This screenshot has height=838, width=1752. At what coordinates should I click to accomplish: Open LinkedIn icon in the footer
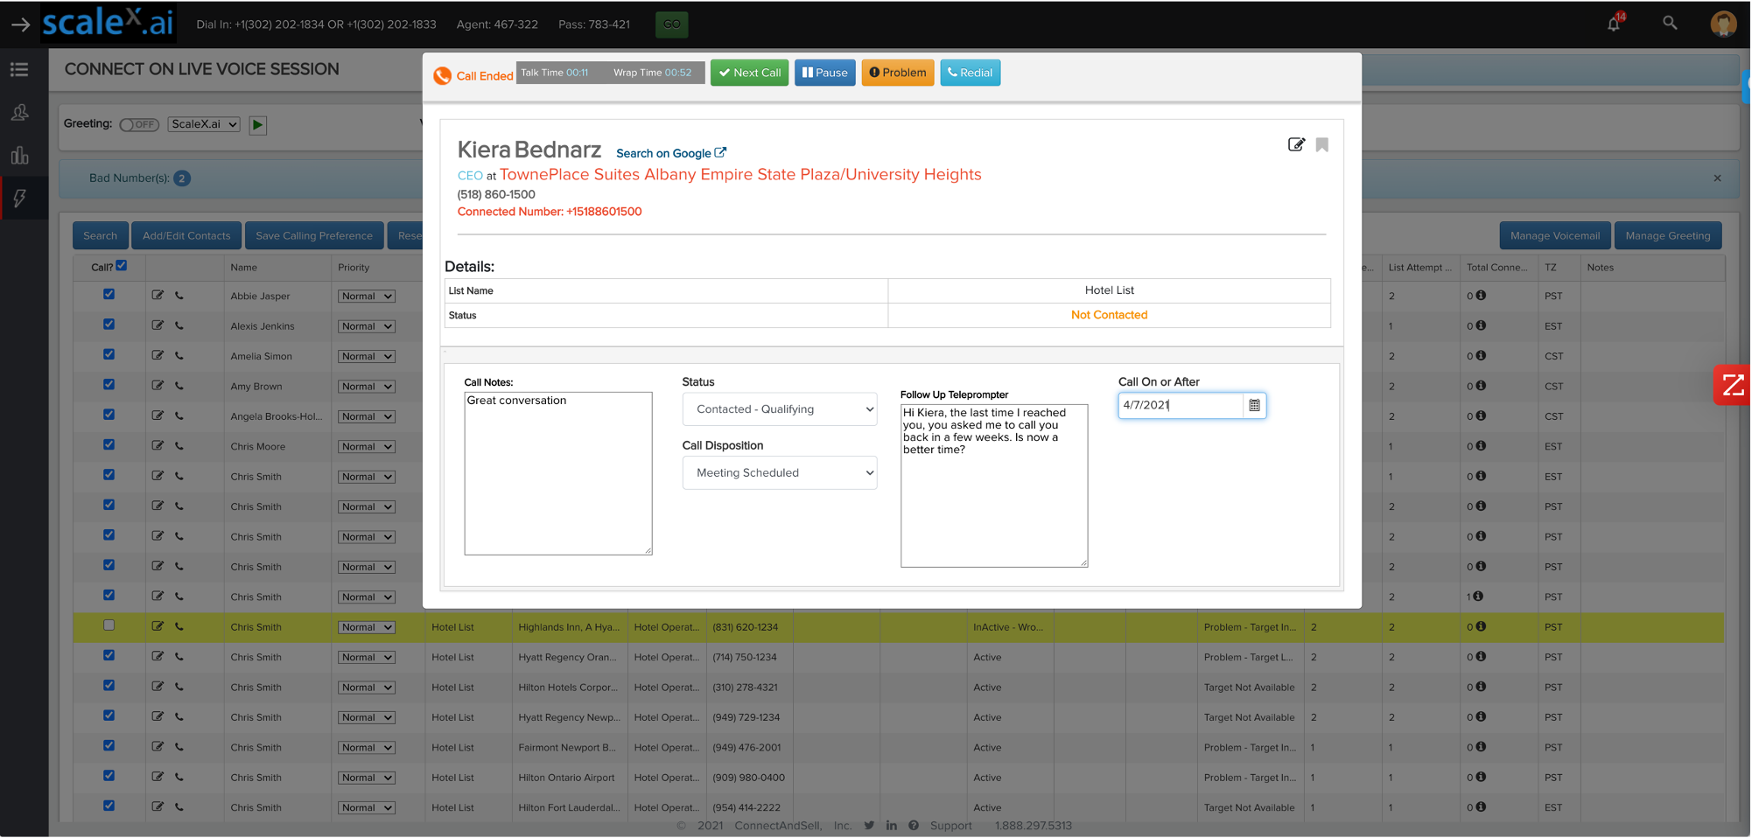click(891, 825)
